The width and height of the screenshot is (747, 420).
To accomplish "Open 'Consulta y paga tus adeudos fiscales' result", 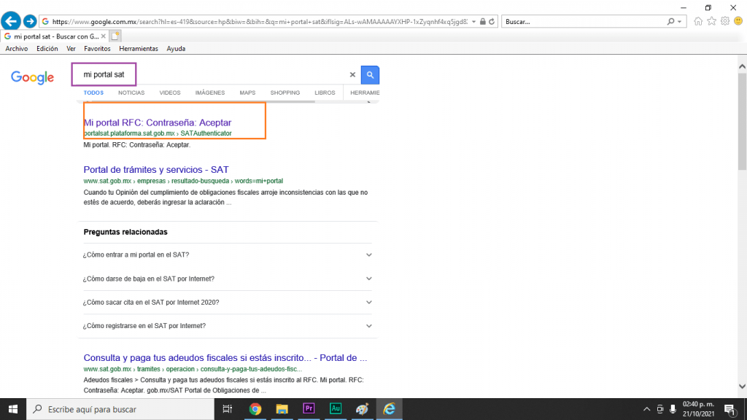I will 225,357.
